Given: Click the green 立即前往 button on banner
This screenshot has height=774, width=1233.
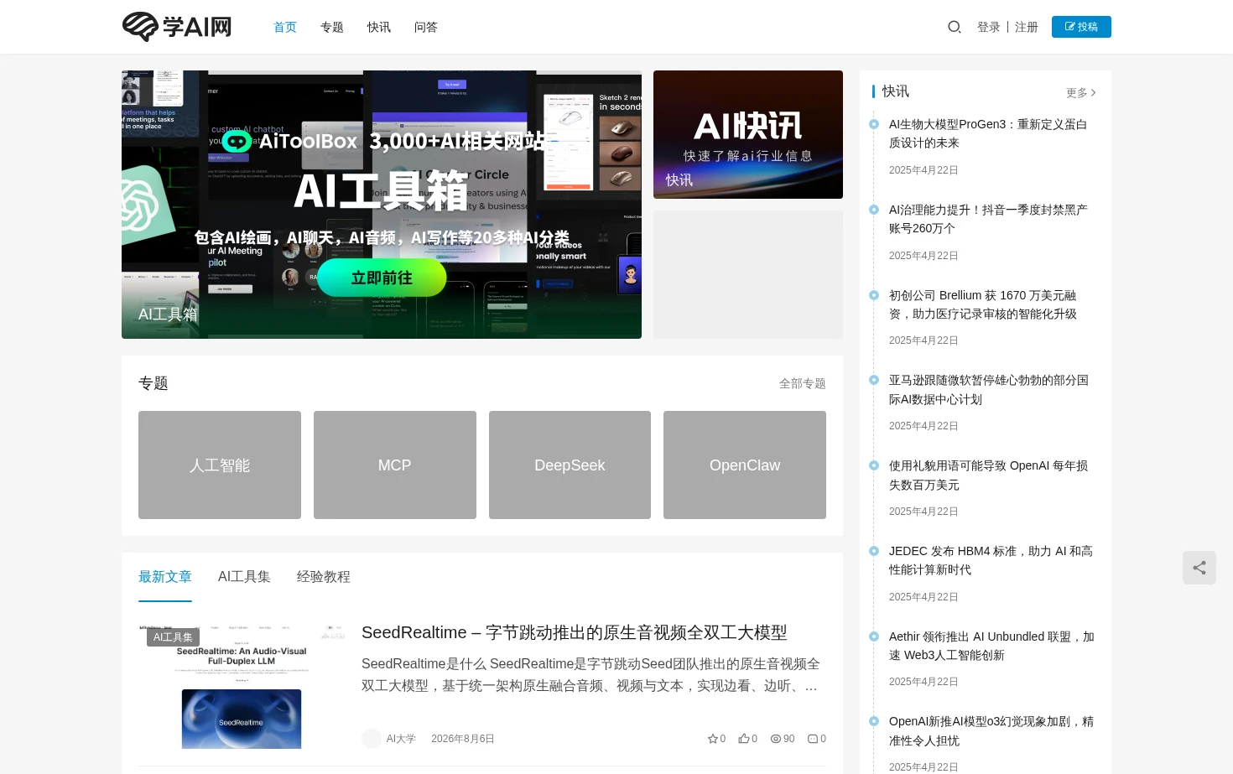Looking at the screenshot, I should [382, 278].
